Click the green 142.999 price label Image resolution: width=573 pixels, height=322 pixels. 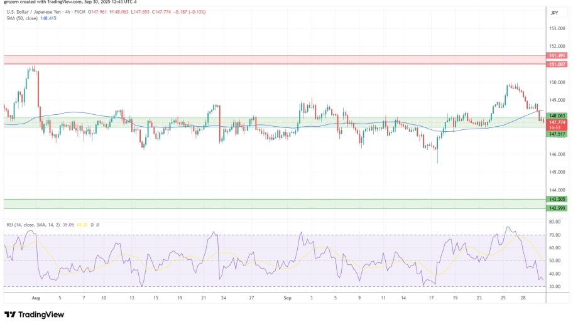coord(554,208)
